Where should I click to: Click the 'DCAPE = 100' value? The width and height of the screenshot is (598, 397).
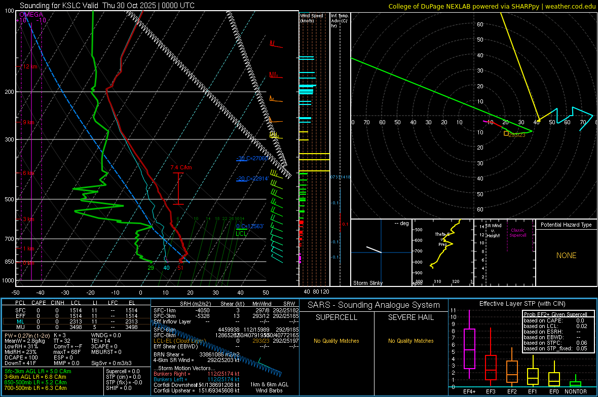pos(21,357)
